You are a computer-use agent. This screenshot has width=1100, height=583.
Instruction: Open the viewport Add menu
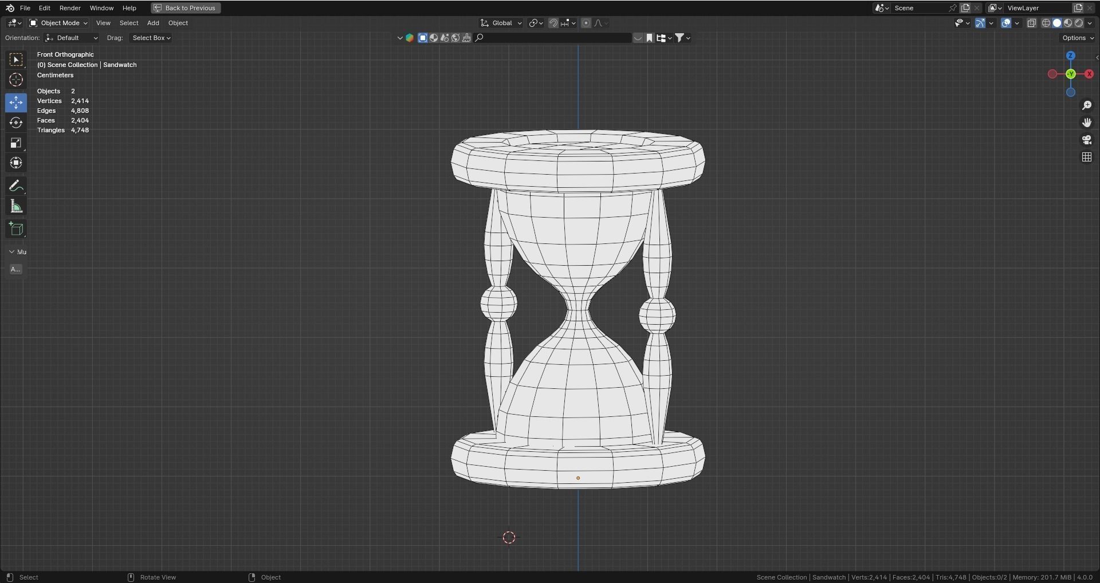point(153,23)
